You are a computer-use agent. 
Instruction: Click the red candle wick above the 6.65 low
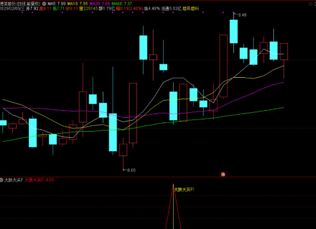click(x=123, y=163)
